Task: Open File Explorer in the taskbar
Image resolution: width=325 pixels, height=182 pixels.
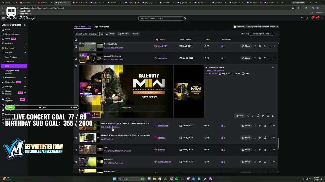Action: [x=154, y=179]
